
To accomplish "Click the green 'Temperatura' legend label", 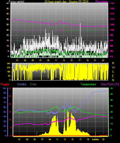I will 88,84.
